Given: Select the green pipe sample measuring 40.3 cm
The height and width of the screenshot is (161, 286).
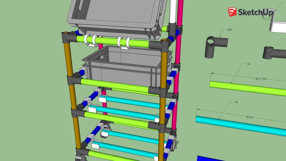Looking at the screenshot, I should point(245,88).
